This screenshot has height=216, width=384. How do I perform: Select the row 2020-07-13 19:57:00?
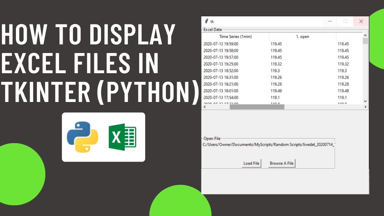click(x=283, y=57)
